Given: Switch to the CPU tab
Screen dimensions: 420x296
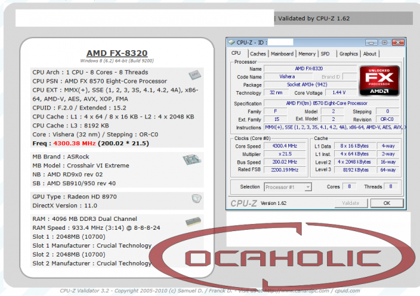Looking at the screenshot, I should tap(236, 53).
